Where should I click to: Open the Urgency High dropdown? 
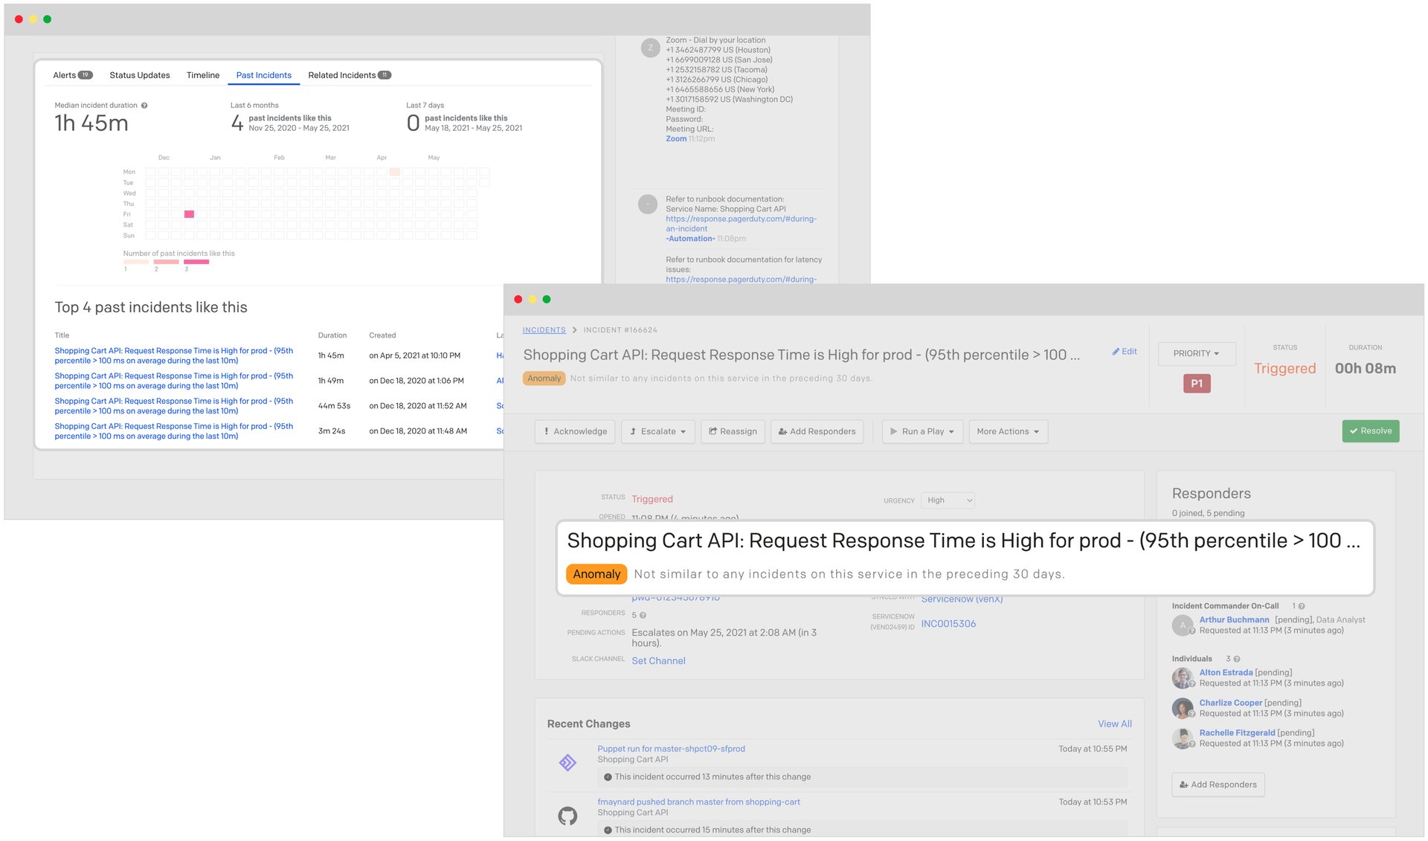pyautogui.click(x=948, y=500)
